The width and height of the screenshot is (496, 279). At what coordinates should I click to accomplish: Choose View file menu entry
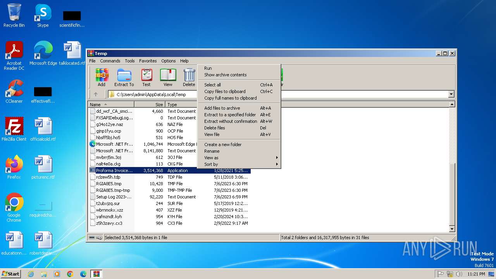tap(239, 134)
